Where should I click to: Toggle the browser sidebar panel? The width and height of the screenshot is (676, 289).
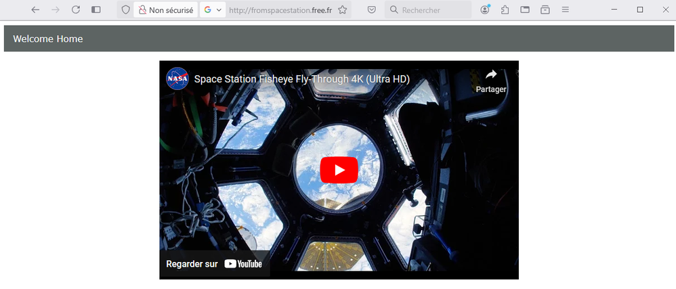[96, 10]
